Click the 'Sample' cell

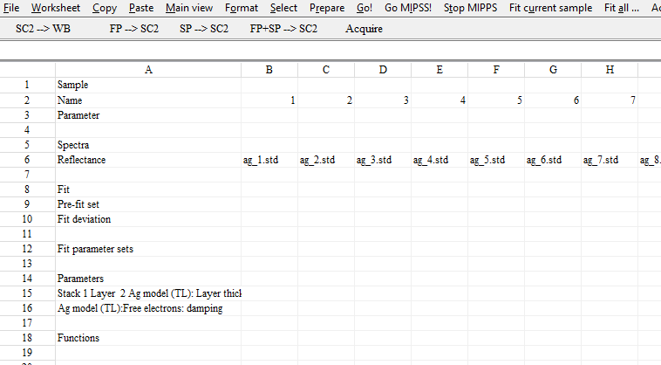pyautogui.click(x=148, y=85)
